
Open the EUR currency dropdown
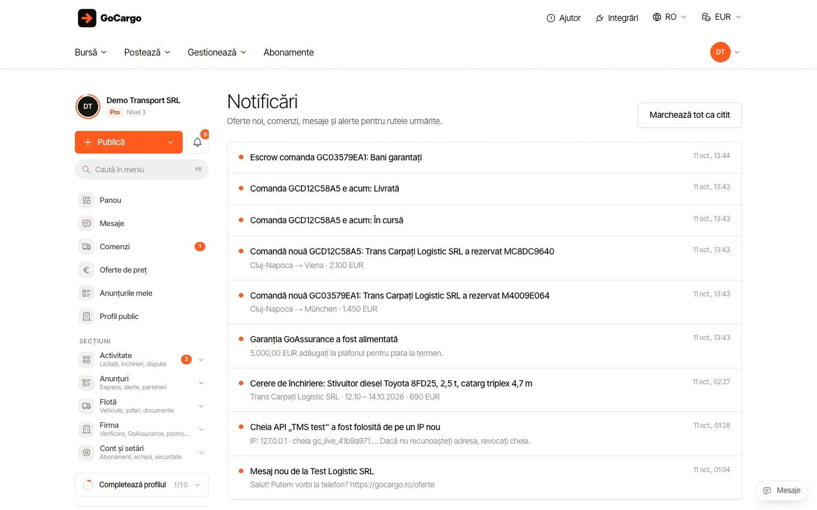click(x=721, y=17)
